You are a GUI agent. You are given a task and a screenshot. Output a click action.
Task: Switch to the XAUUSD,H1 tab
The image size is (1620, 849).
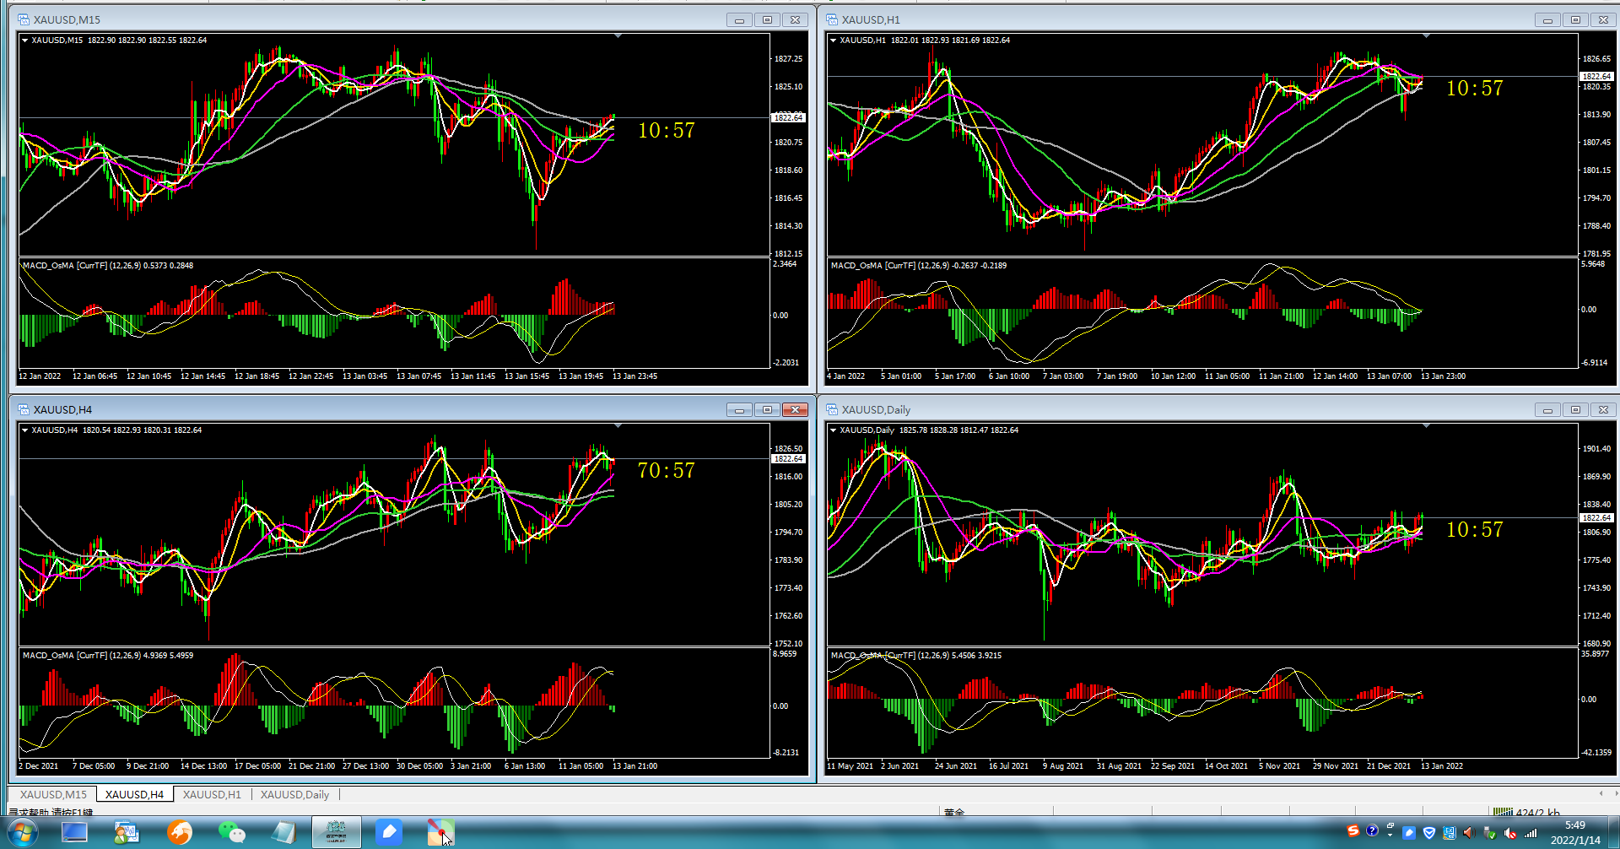coord(212,794)
